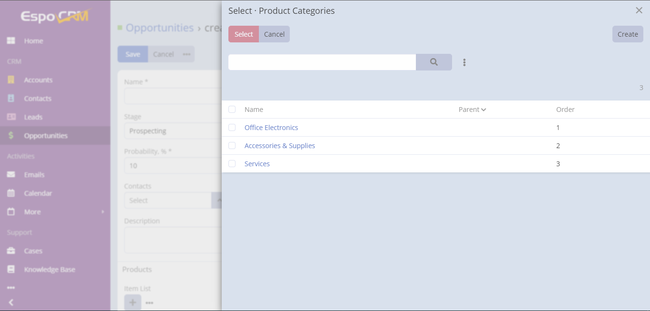Click the Knowledge Base book icon
This screenshot has height=311, width=650.
coord(11,270)
